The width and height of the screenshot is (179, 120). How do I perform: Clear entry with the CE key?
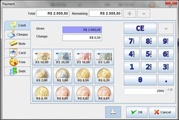click(x=140, y=28)
